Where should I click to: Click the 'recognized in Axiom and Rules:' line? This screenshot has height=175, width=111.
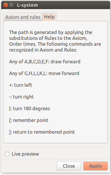click(x=43, y=50)
